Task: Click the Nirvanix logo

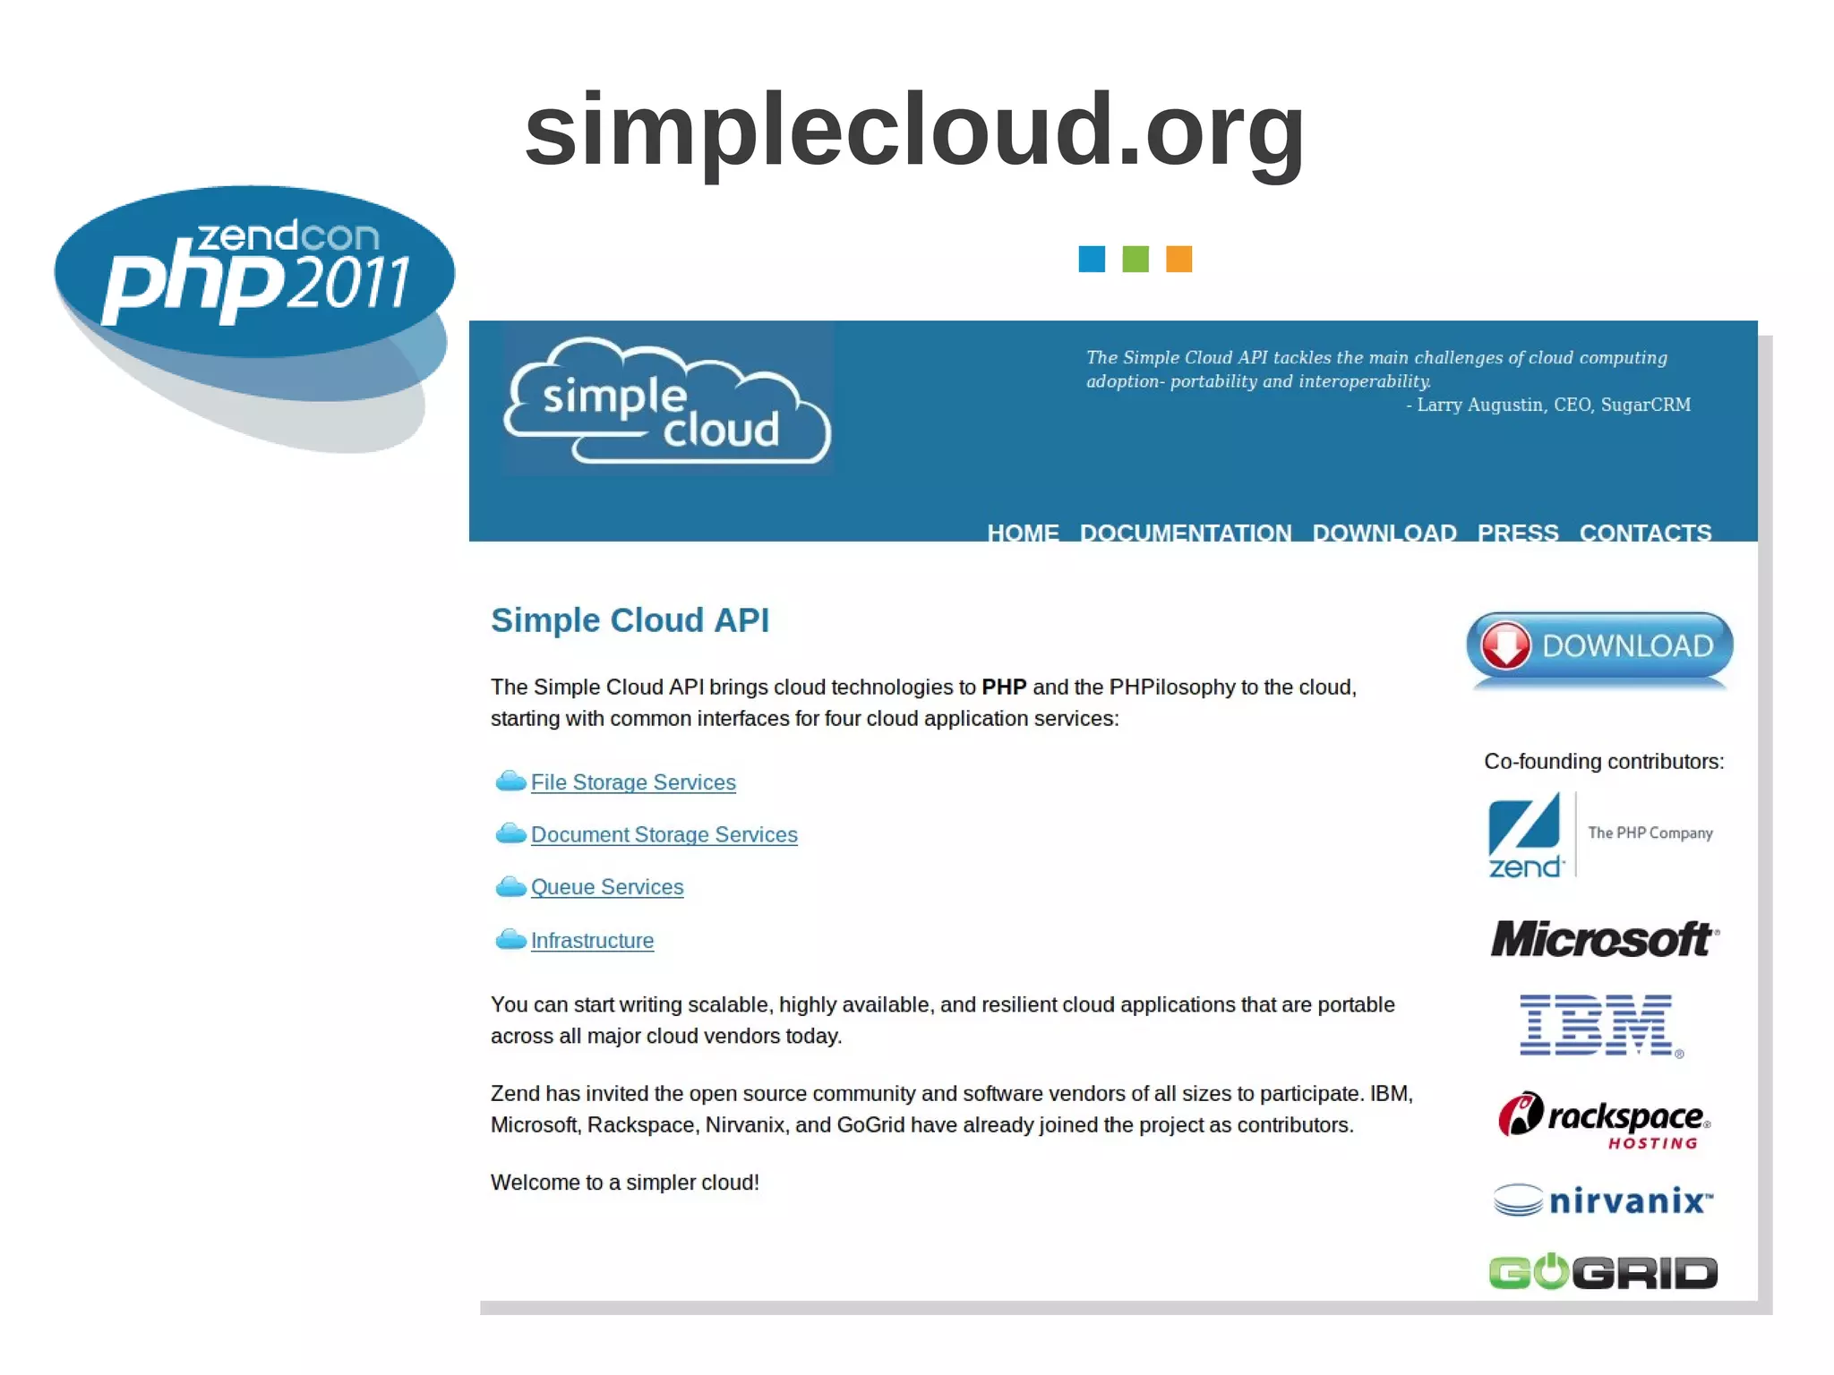Action: [x=1603, y=1200]
